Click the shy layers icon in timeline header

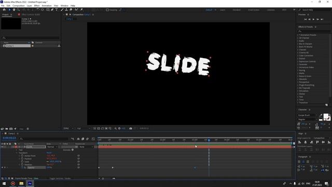point(78,139)
